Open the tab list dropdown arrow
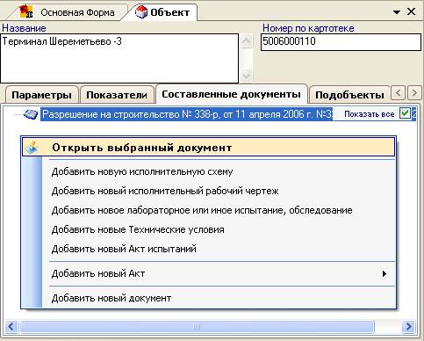 click(x=397, y=12)
